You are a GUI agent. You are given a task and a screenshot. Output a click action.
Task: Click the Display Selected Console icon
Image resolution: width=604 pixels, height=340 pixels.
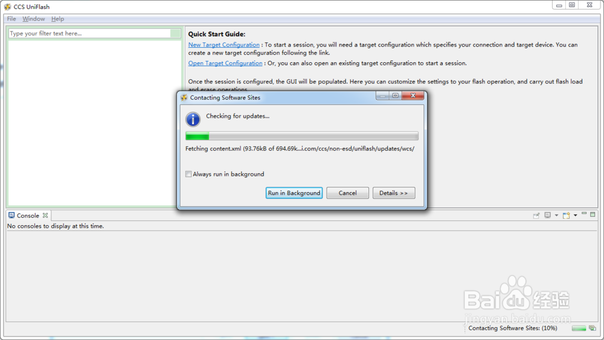pos(547,215)
